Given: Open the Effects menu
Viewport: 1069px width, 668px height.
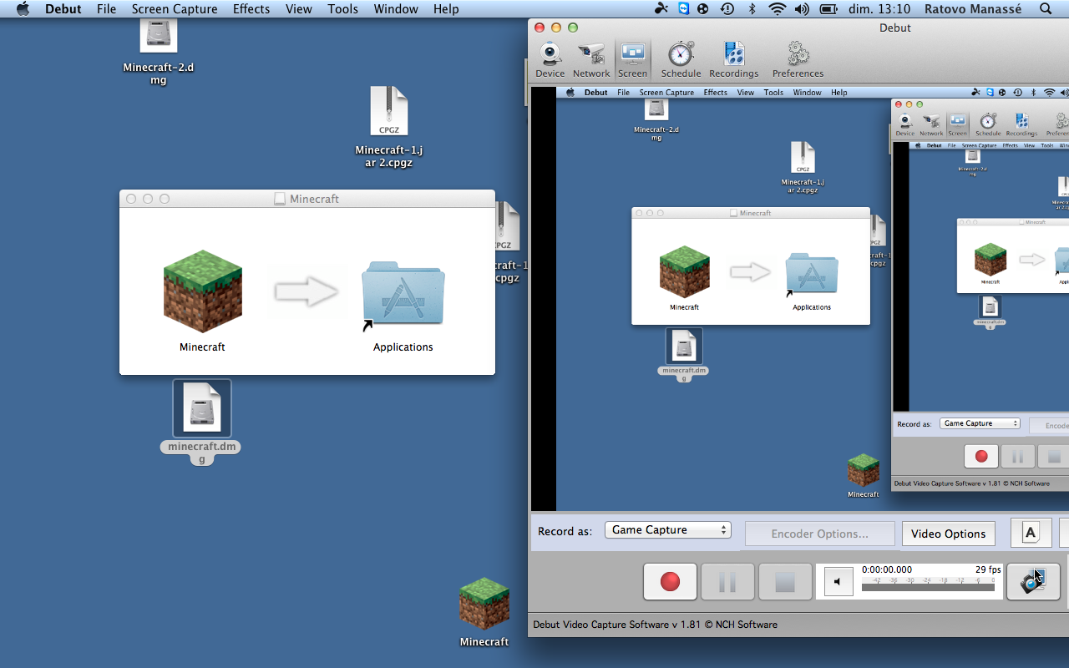Looking at the screenshot, I should [x=251, y=9].
